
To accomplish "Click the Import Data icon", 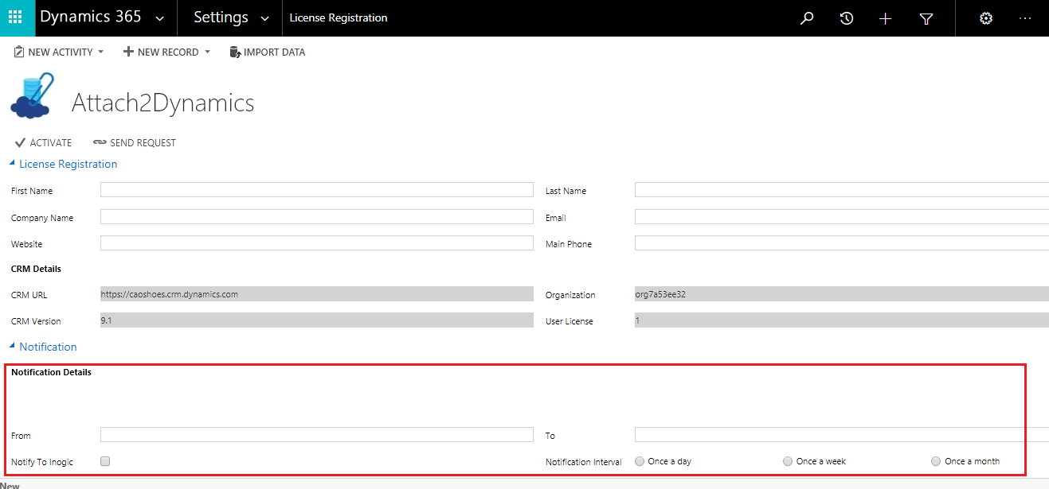I will [235, 52].
